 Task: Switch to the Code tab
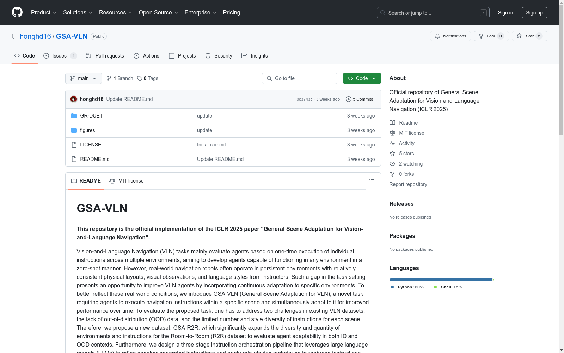[25, 56]
